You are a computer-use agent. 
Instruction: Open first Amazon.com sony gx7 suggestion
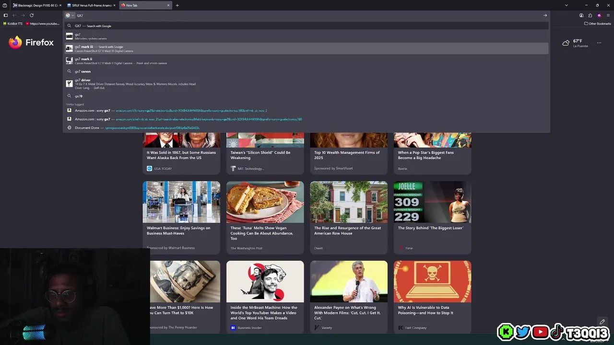tap(307, 111)
